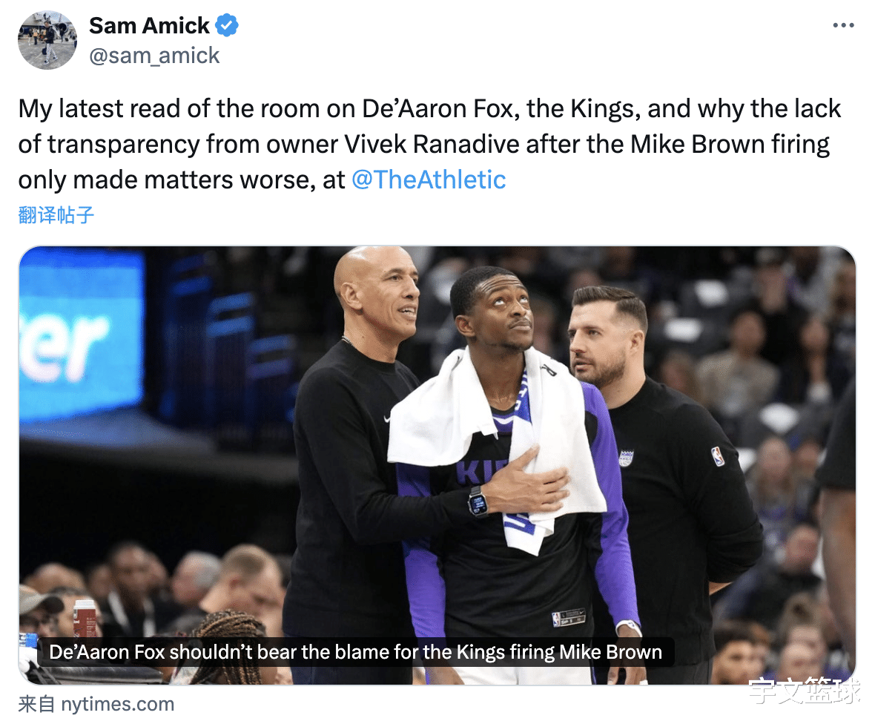Open Sam Amick's round profile avatar
The image size is (875, 724).
coord(47,40)
